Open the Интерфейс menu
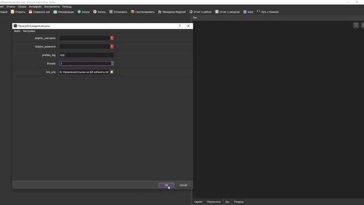The image size is (364, 205). (35, 6)
